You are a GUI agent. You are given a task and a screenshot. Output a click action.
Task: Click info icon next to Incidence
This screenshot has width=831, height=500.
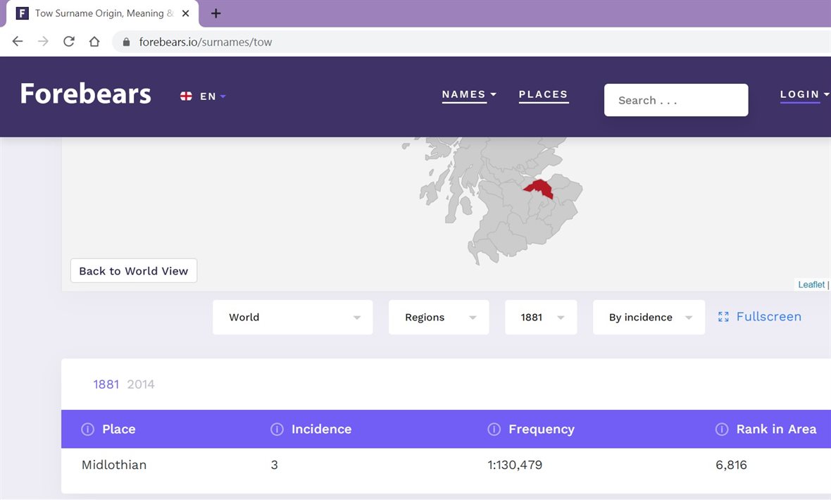(277, 429)
